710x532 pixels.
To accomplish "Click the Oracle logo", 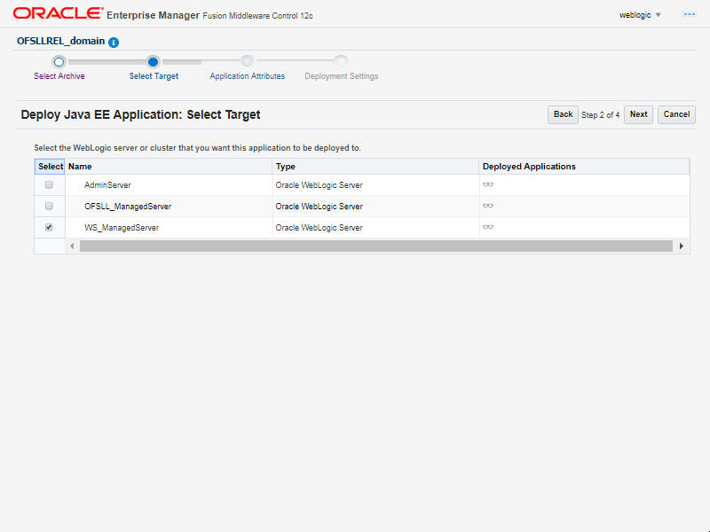I will point(58,13).
